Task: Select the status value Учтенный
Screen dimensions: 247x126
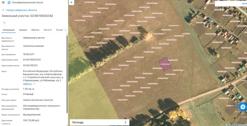Action: (28, 94)
